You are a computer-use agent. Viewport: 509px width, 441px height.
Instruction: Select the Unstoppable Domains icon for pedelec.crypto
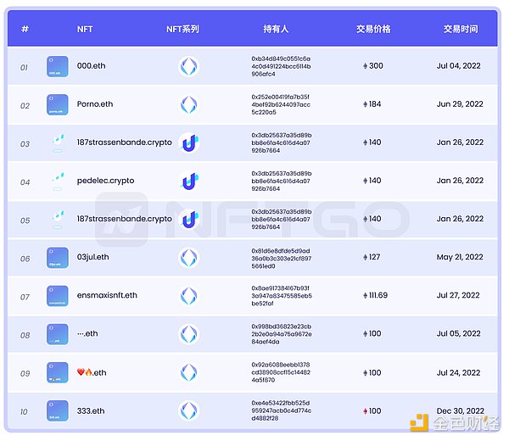click(x=189, y=181)
